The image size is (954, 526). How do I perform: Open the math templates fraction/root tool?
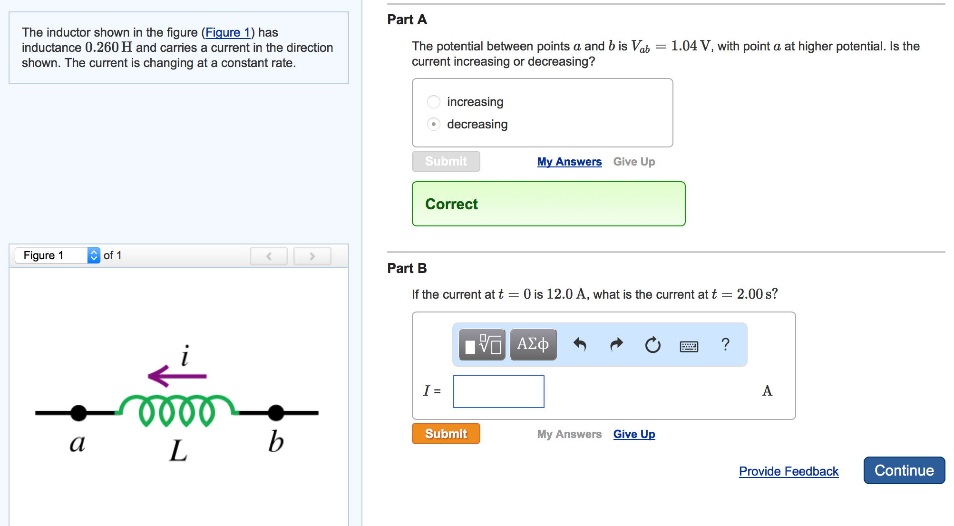click(482, 344)
